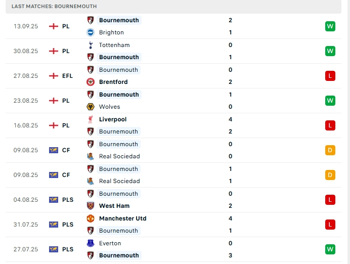Click the West Ham club crest icon
Image resolution: width=350 pixels, height=264 pixels.
tap(91, 206)
